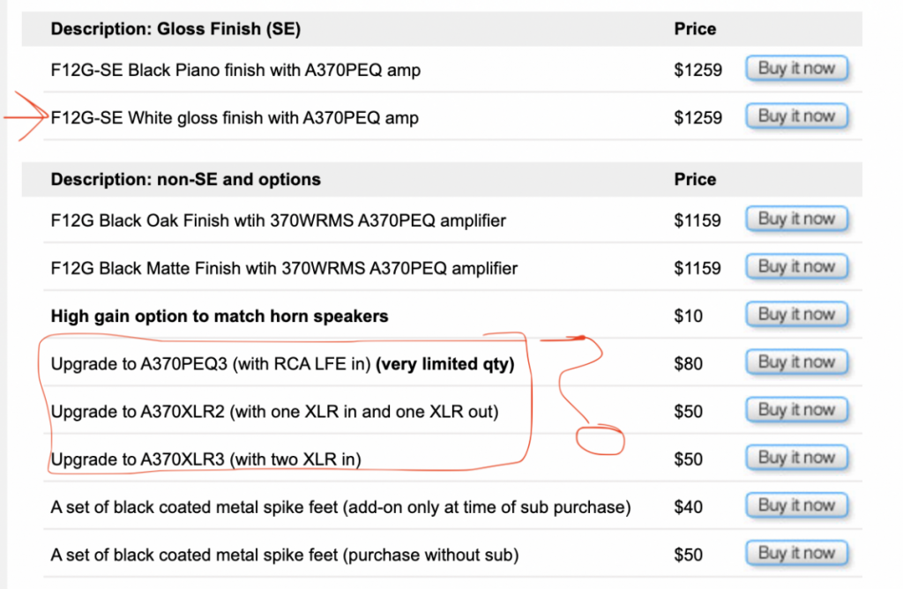Buy the $40 spike feet add-on
The width and height of the screenshot is (903, 589).
(796, 506)
